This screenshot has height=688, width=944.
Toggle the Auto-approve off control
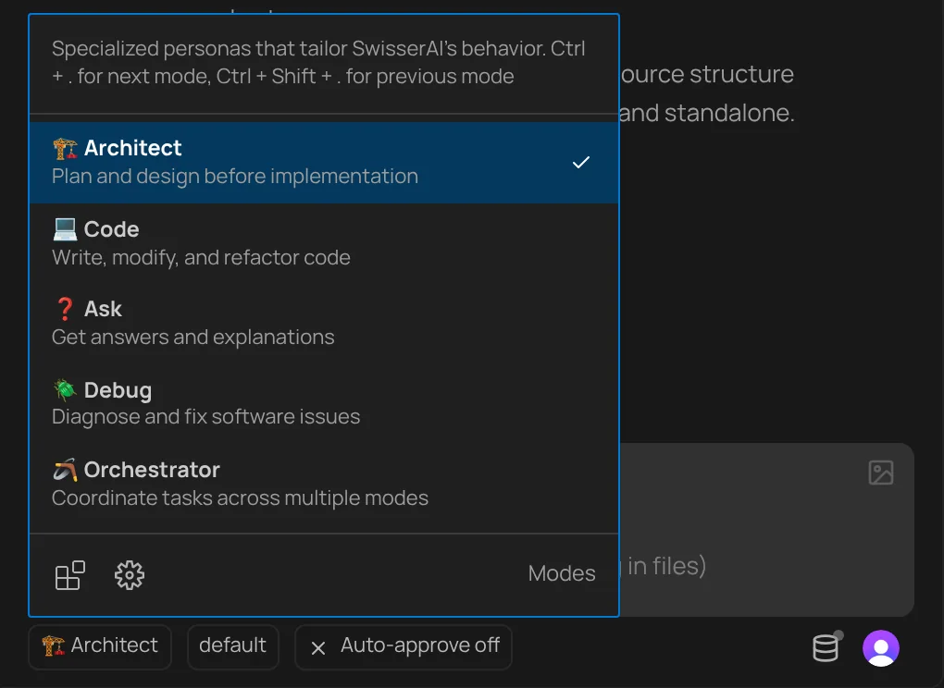404,646
